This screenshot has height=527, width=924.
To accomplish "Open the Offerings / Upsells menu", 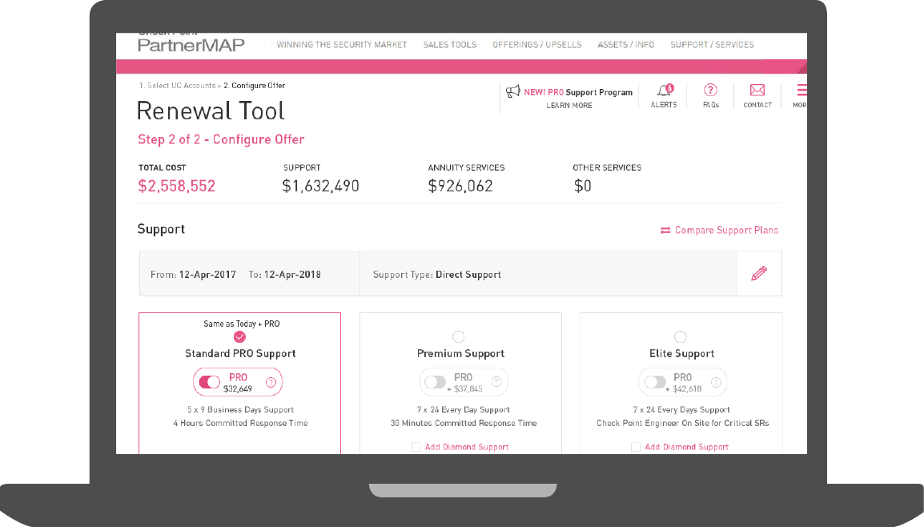I will tap(536, 45).
